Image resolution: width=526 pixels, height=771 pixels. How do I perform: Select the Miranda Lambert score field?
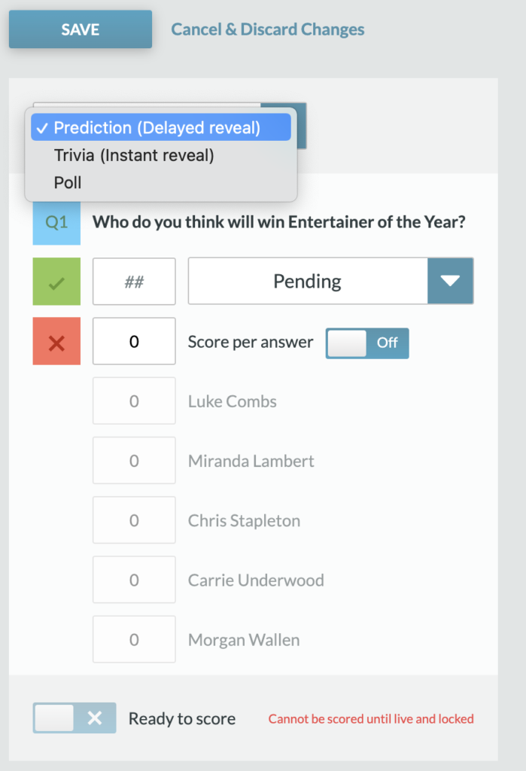coord(134,460)
